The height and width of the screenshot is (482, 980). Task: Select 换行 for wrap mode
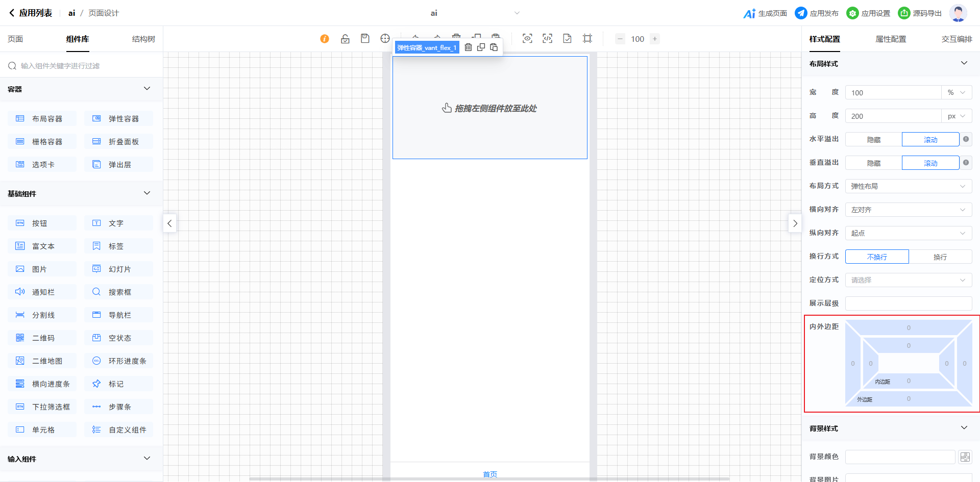(x=940, y=257)
